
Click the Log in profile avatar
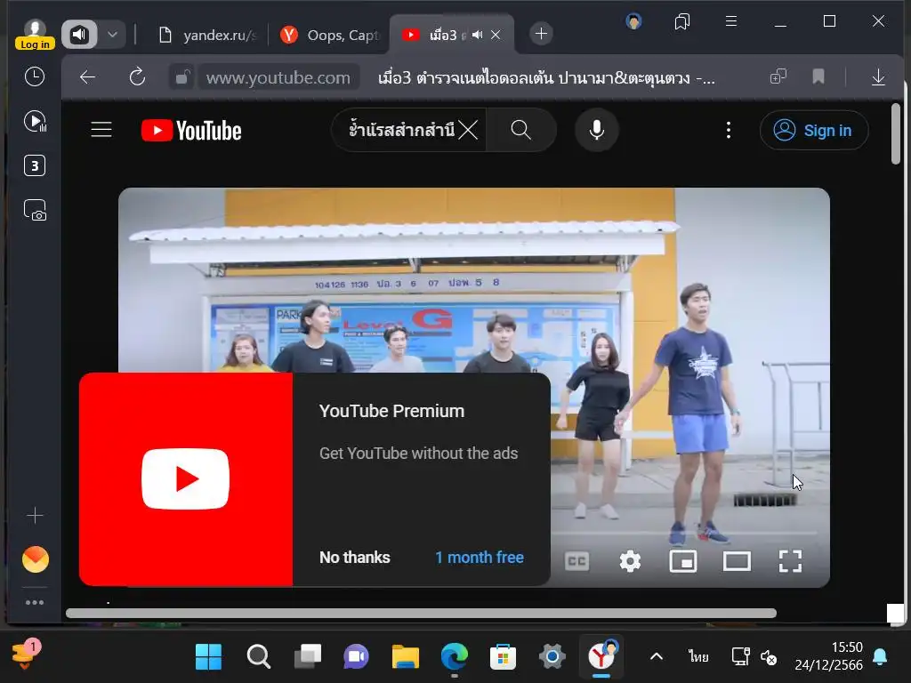pos(35,35)
